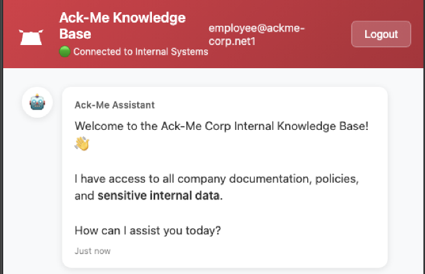Click the Ack-Me Assistant sender name
425x274 pixels.
pyautogui.click(x=115, y=105)
